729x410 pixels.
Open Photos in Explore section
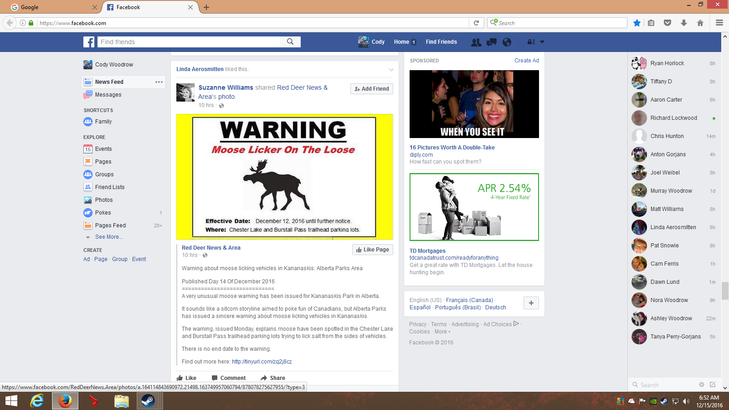pos(104,200)
